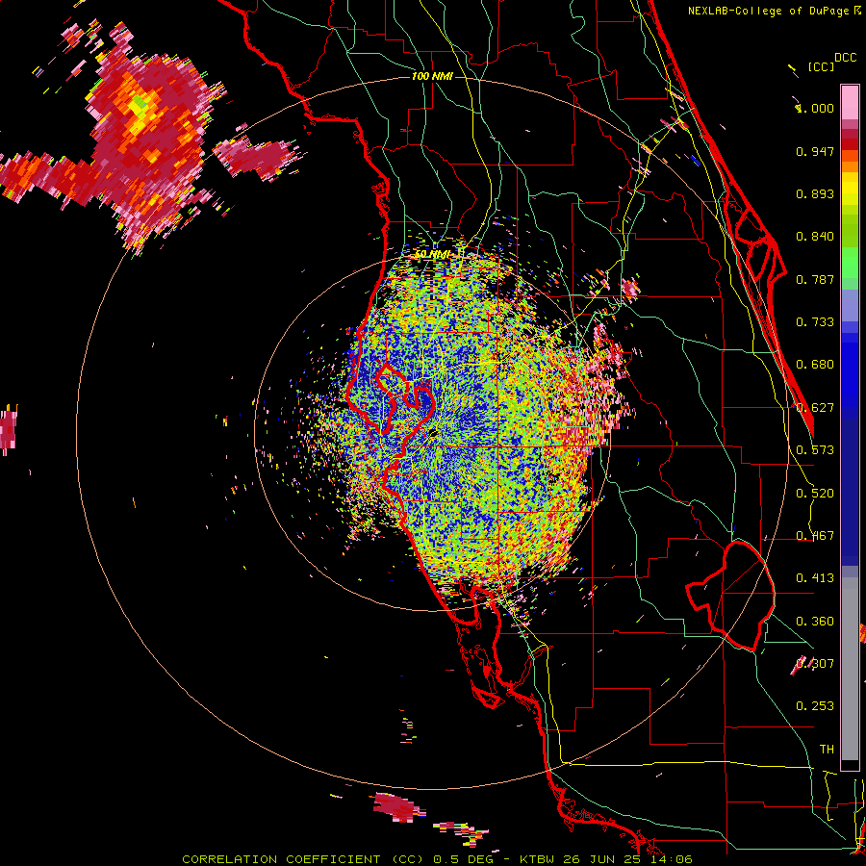The width and height of the screenshot is (866, 866).
Task: Select the 0.733 value on the color scale
Action: tap(815, 322)
